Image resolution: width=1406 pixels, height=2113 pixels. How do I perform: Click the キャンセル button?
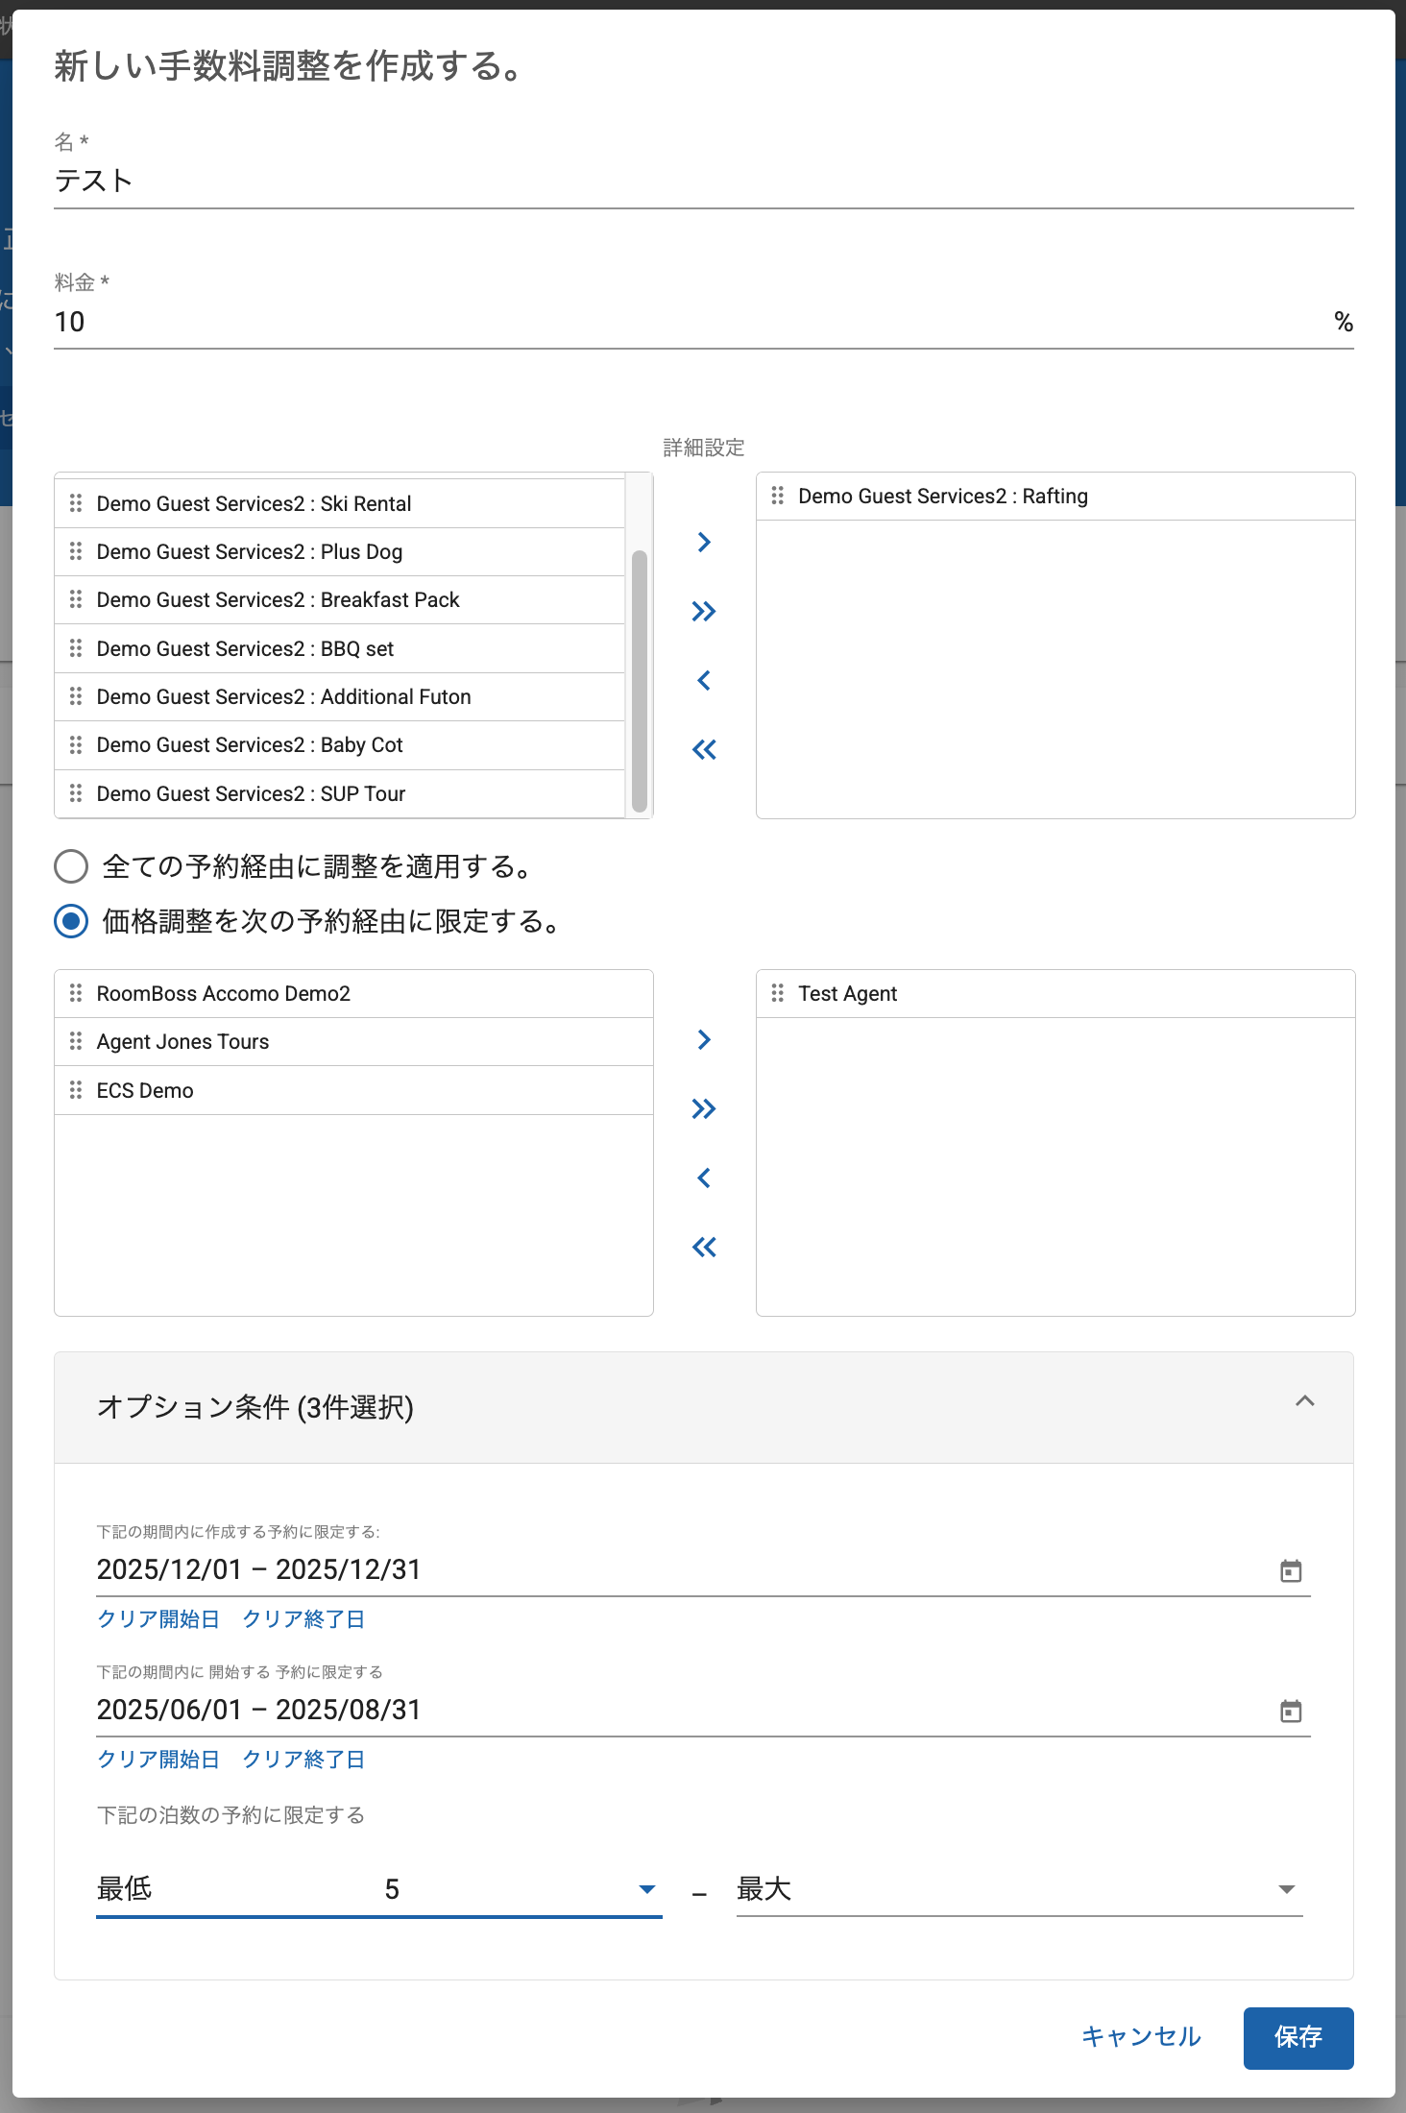click(x=1141, y=2037)
